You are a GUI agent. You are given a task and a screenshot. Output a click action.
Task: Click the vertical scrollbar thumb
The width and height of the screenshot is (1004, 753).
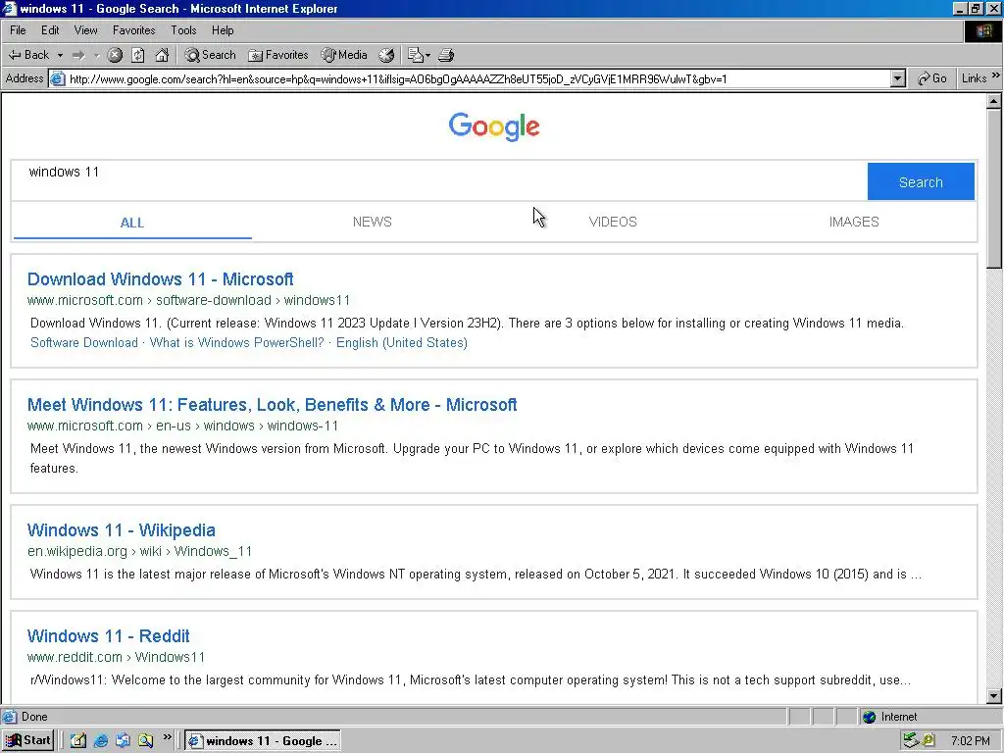click(x=994, y=188)
